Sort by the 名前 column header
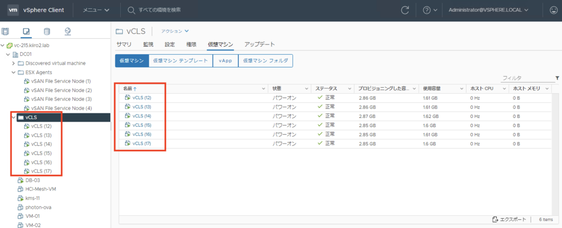The width and height of the screenshot is (562, 228). (x=127, y=88)
